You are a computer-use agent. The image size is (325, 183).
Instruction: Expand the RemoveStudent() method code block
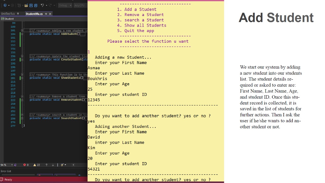[x=22, y=100]
